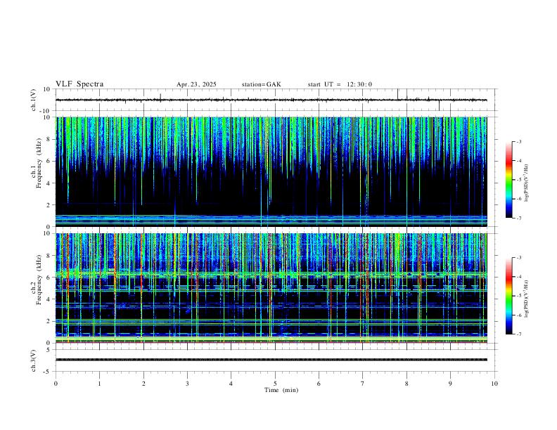
Task: Click the '-7' value on ch.2 colorbar
Action: pos(519,334)
